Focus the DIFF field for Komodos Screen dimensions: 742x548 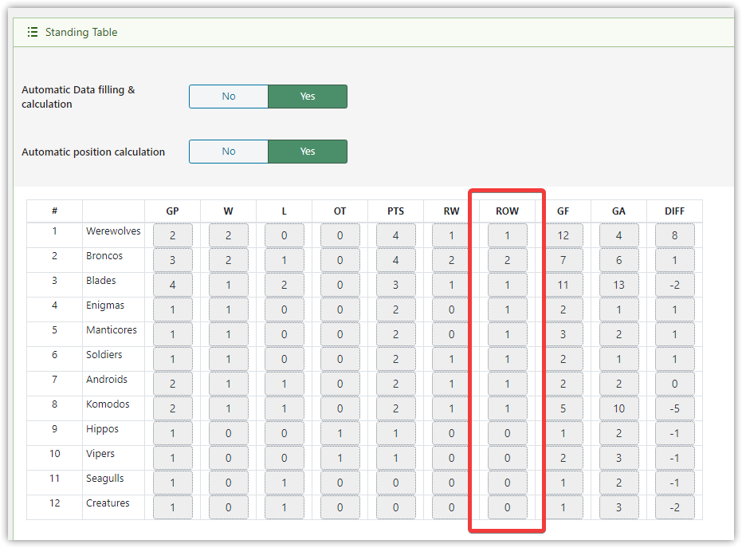tap(675, 408)
